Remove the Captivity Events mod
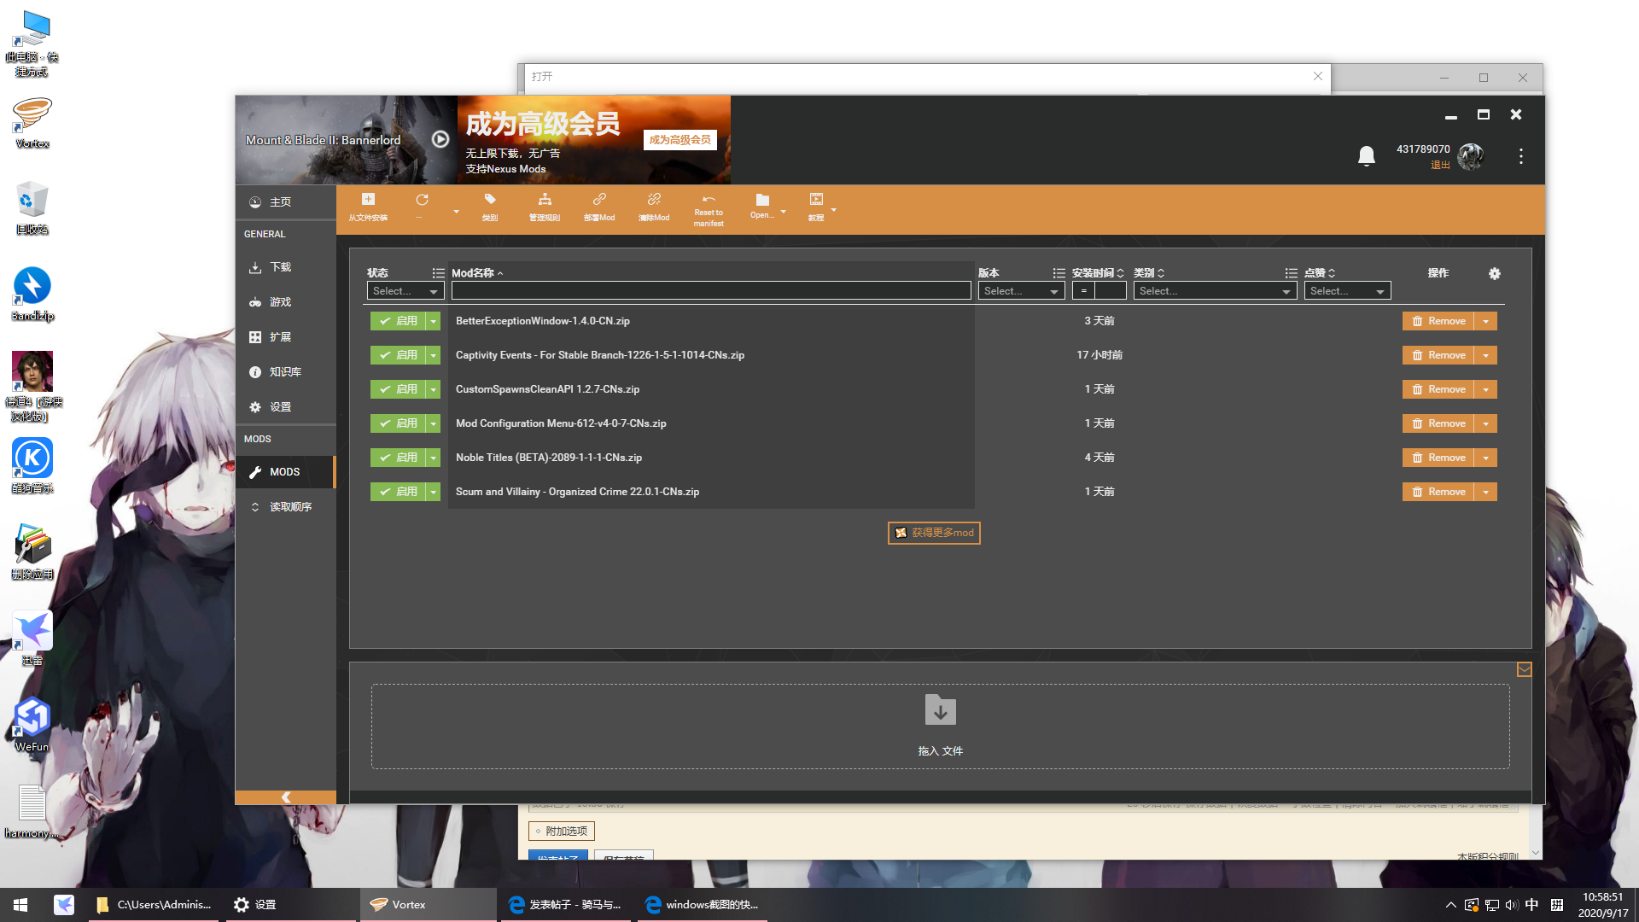Viewport: 1639px width, 922px height. [1438, 355]
